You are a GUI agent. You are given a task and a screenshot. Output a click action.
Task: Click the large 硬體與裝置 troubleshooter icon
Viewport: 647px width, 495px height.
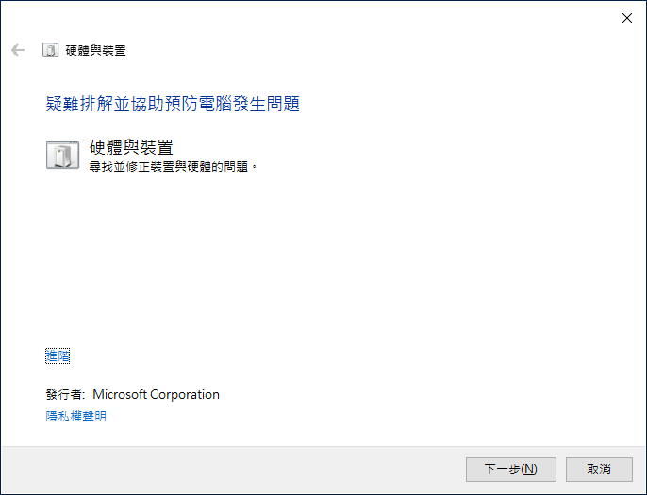(62, 155)
